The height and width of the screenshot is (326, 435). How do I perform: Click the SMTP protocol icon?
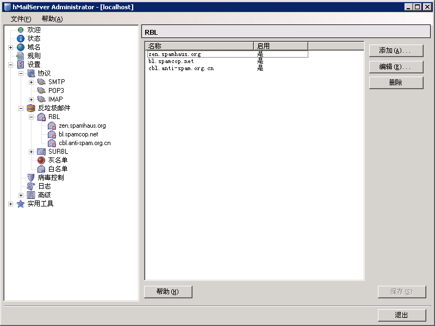pyautogui.click(x=41, y=82)
